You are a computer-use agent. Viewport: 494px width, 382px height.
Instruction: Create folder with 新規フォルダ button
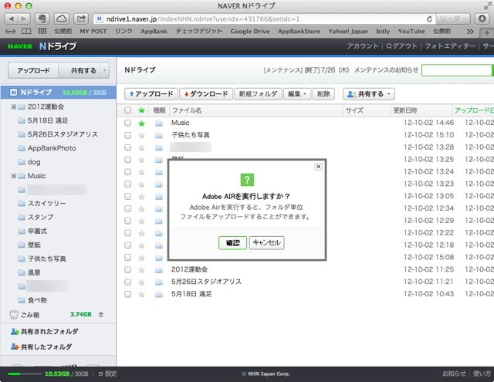click(258, 94)
